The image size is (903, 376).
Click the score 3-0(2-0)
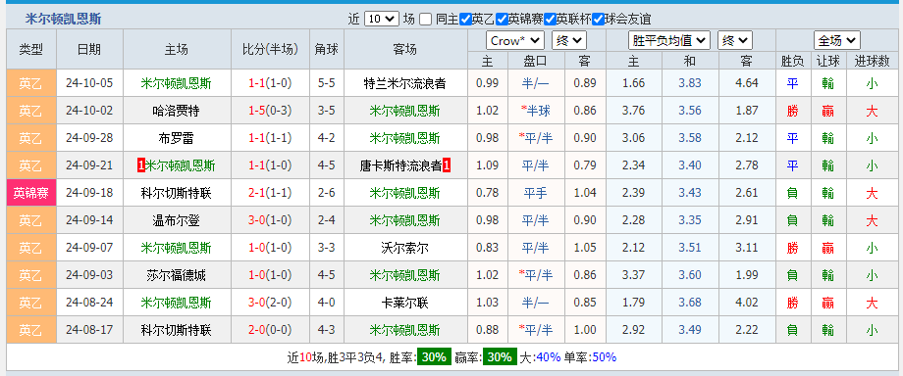click(x=270, y=303)
